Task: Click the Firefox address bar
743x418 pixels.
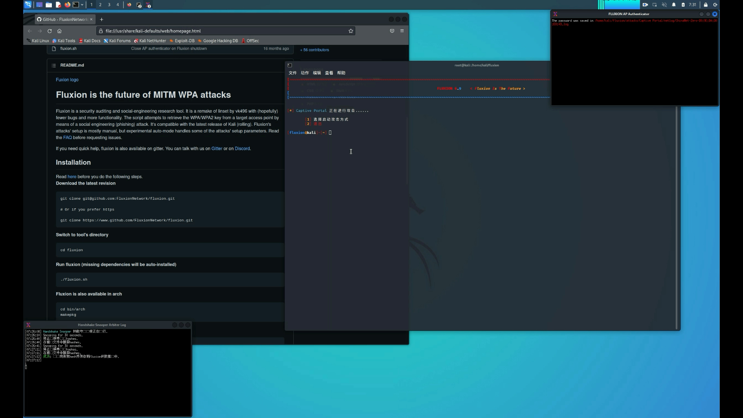Action: tap(226, 31)
